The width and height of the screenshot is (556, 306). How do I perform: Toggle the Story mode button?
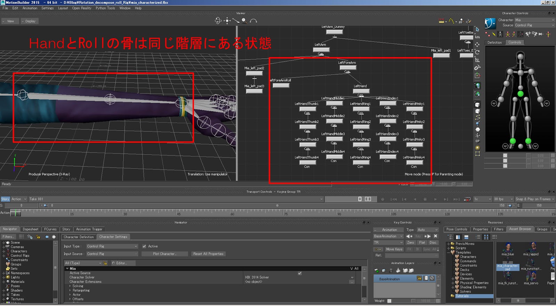tap(5, 199)
